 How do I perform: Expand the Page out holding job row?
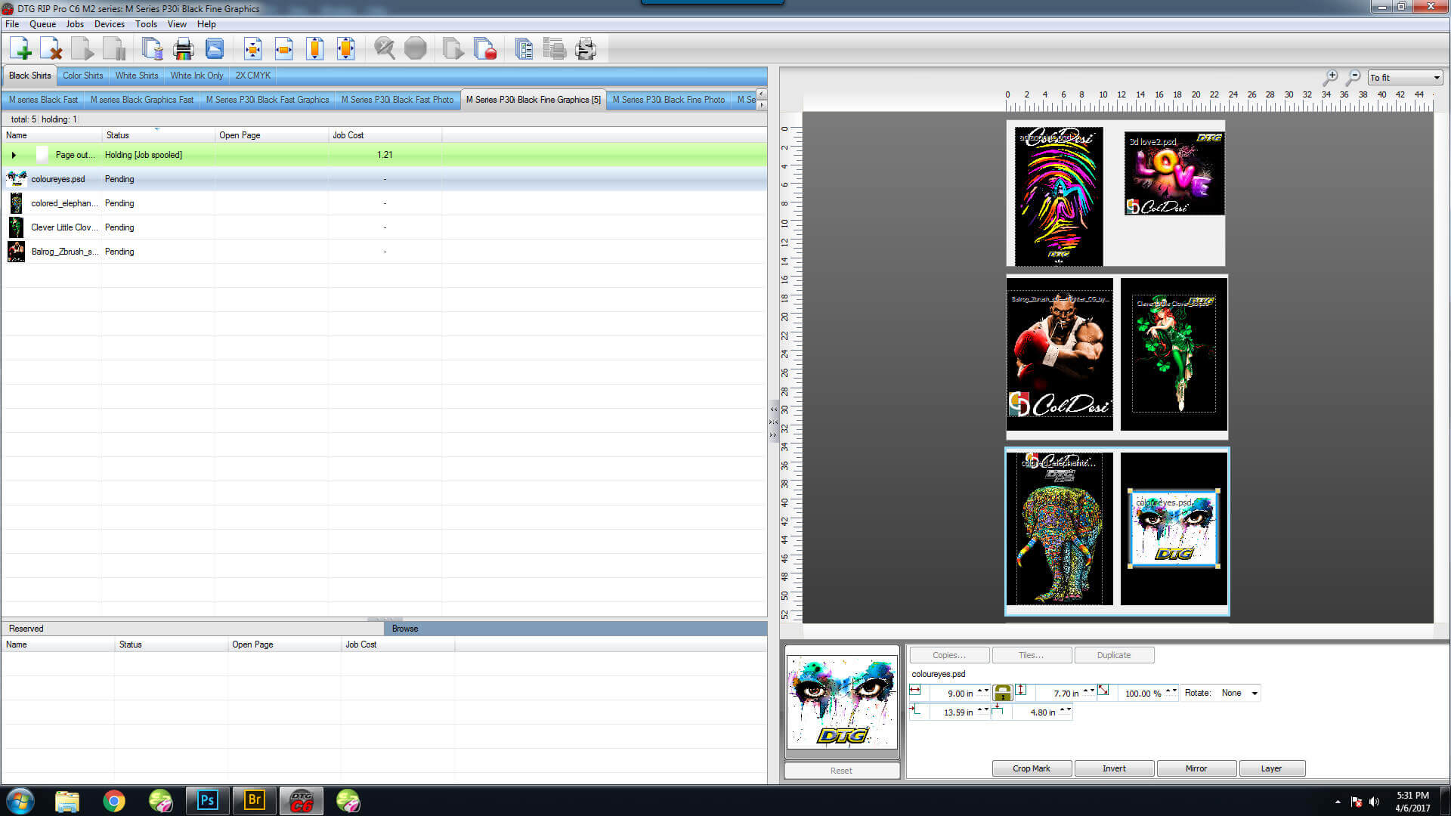[14, 155]
